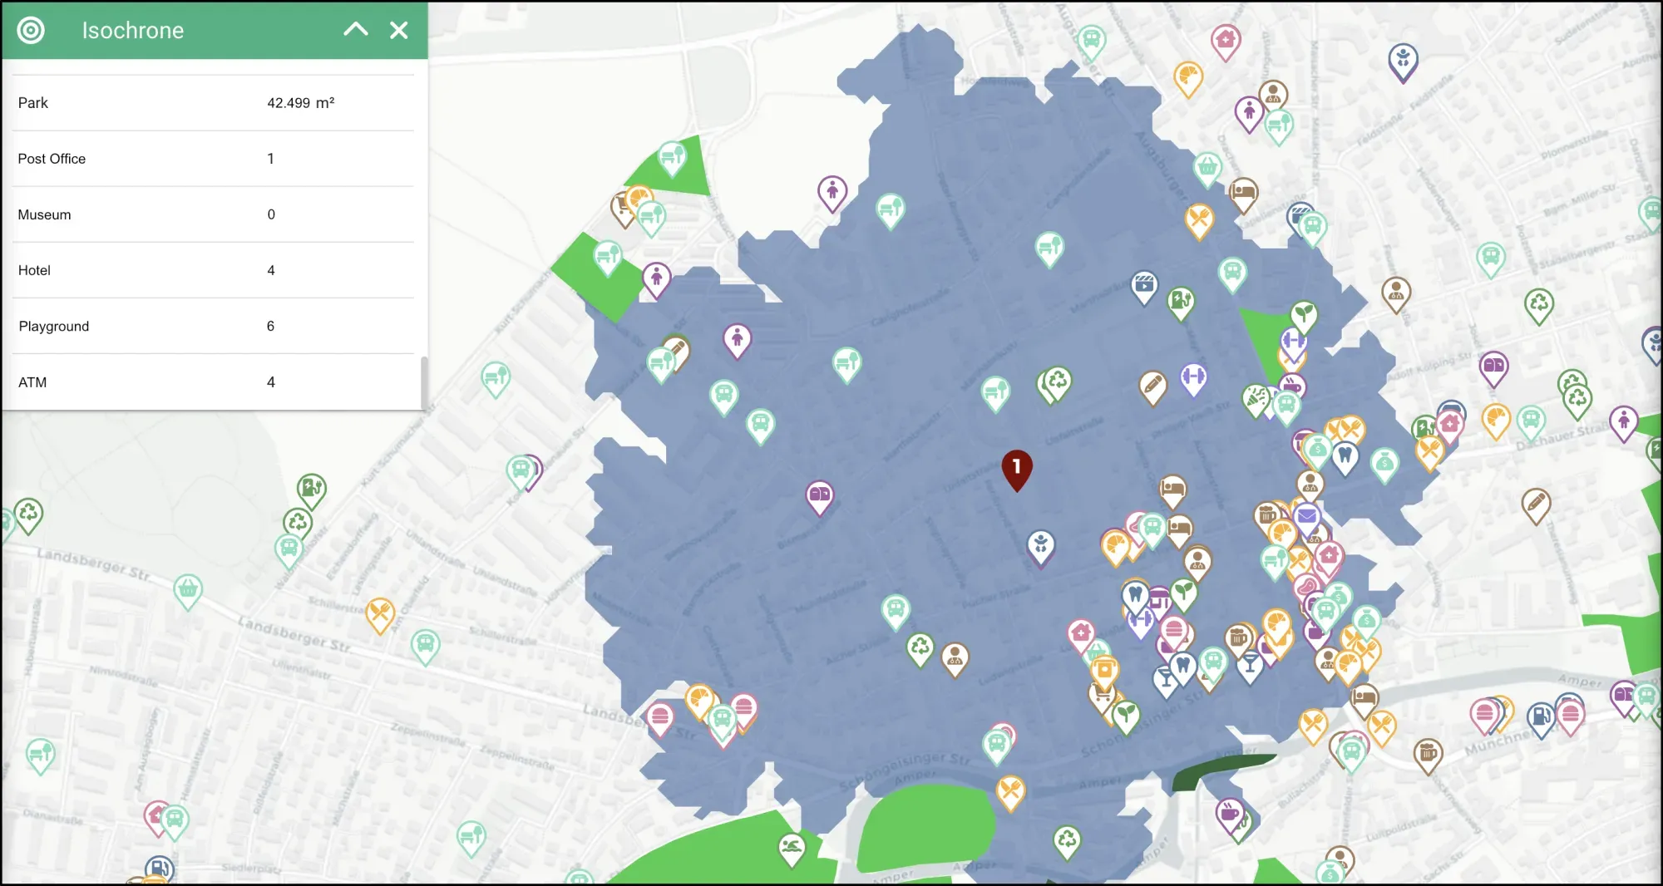Select the 'Hotel' row label

coord(34,270)
